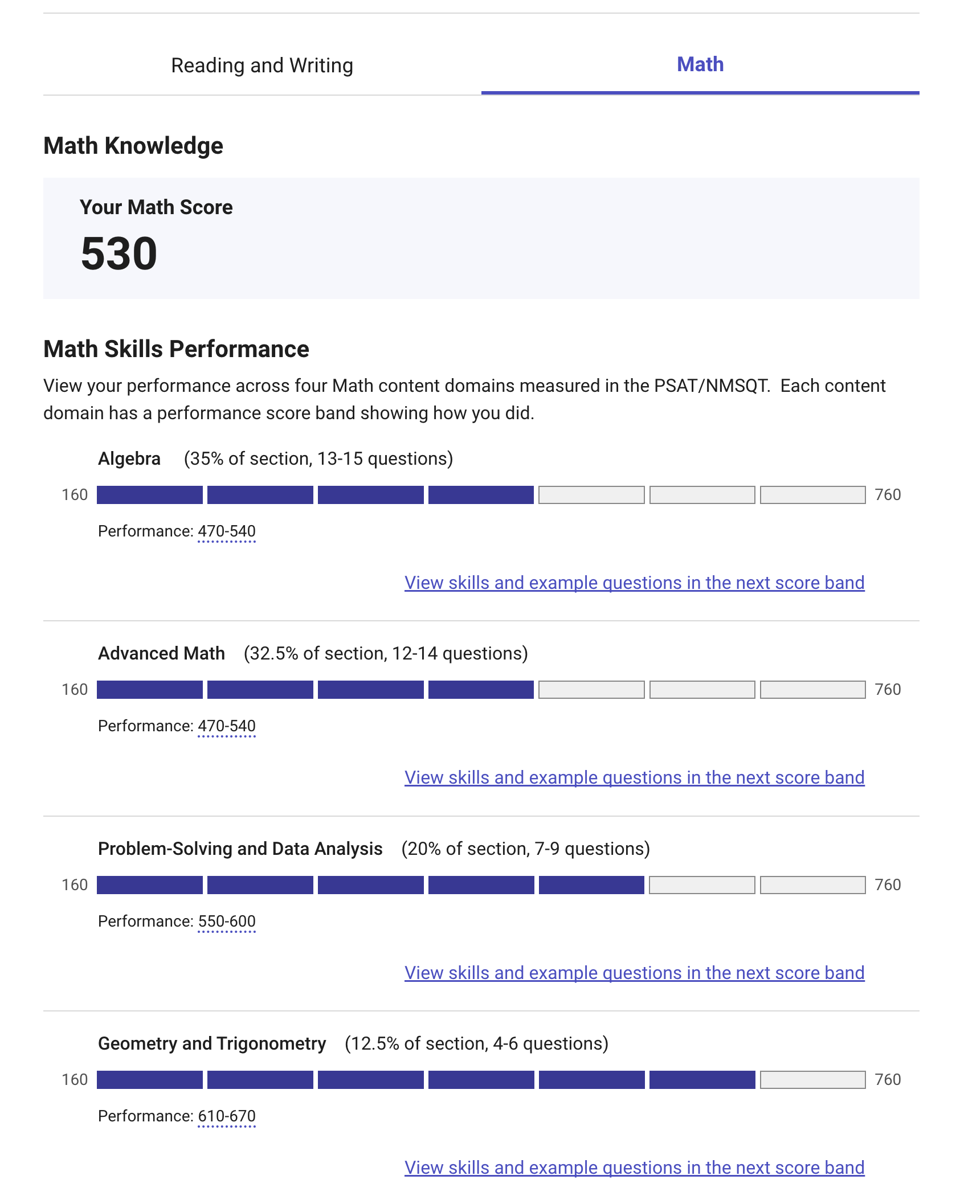
Task: Click the Math Skills Performance heading
Action: coord(176,349)
